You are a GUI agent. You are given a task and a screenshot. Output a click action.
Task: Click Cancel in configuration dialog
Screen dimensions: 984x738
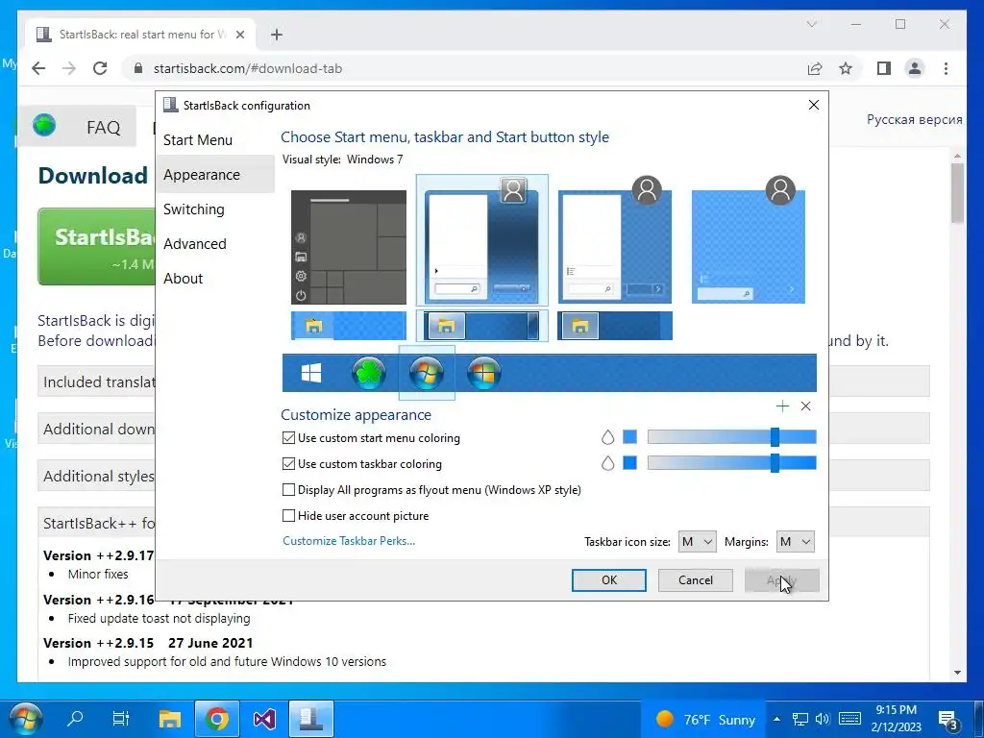pos(696,579)
